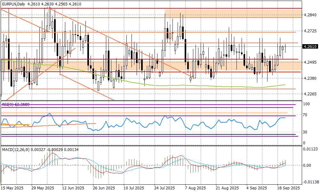
Task: Click the 26 Jun 2025 date label
Action: tap(104, 188)
